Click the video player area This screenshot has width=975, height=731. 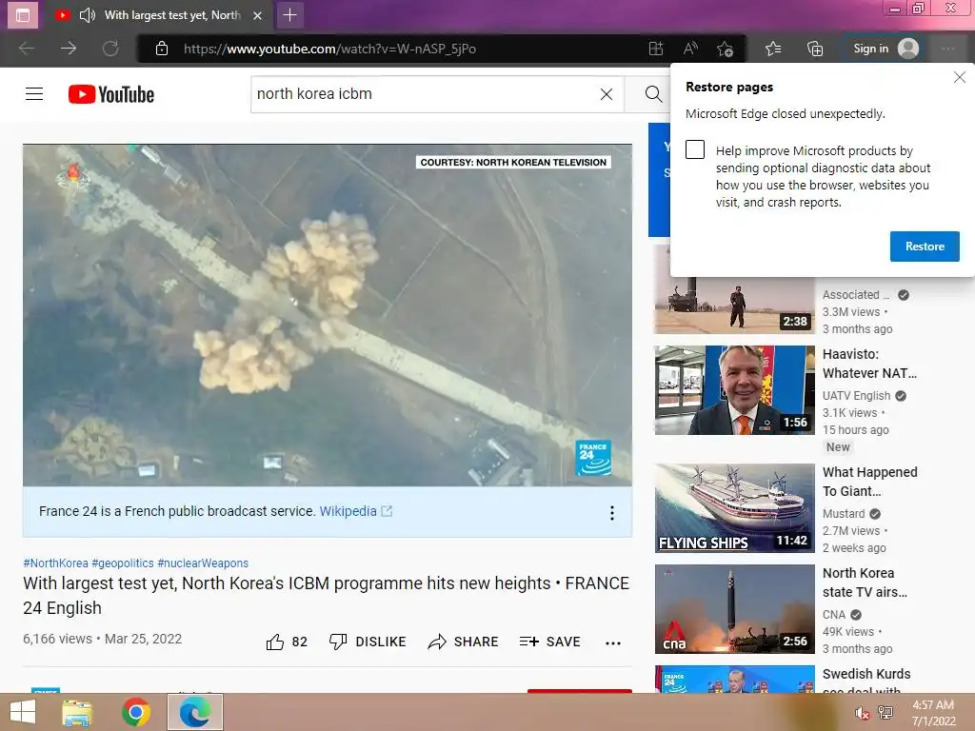coord(328,314)
